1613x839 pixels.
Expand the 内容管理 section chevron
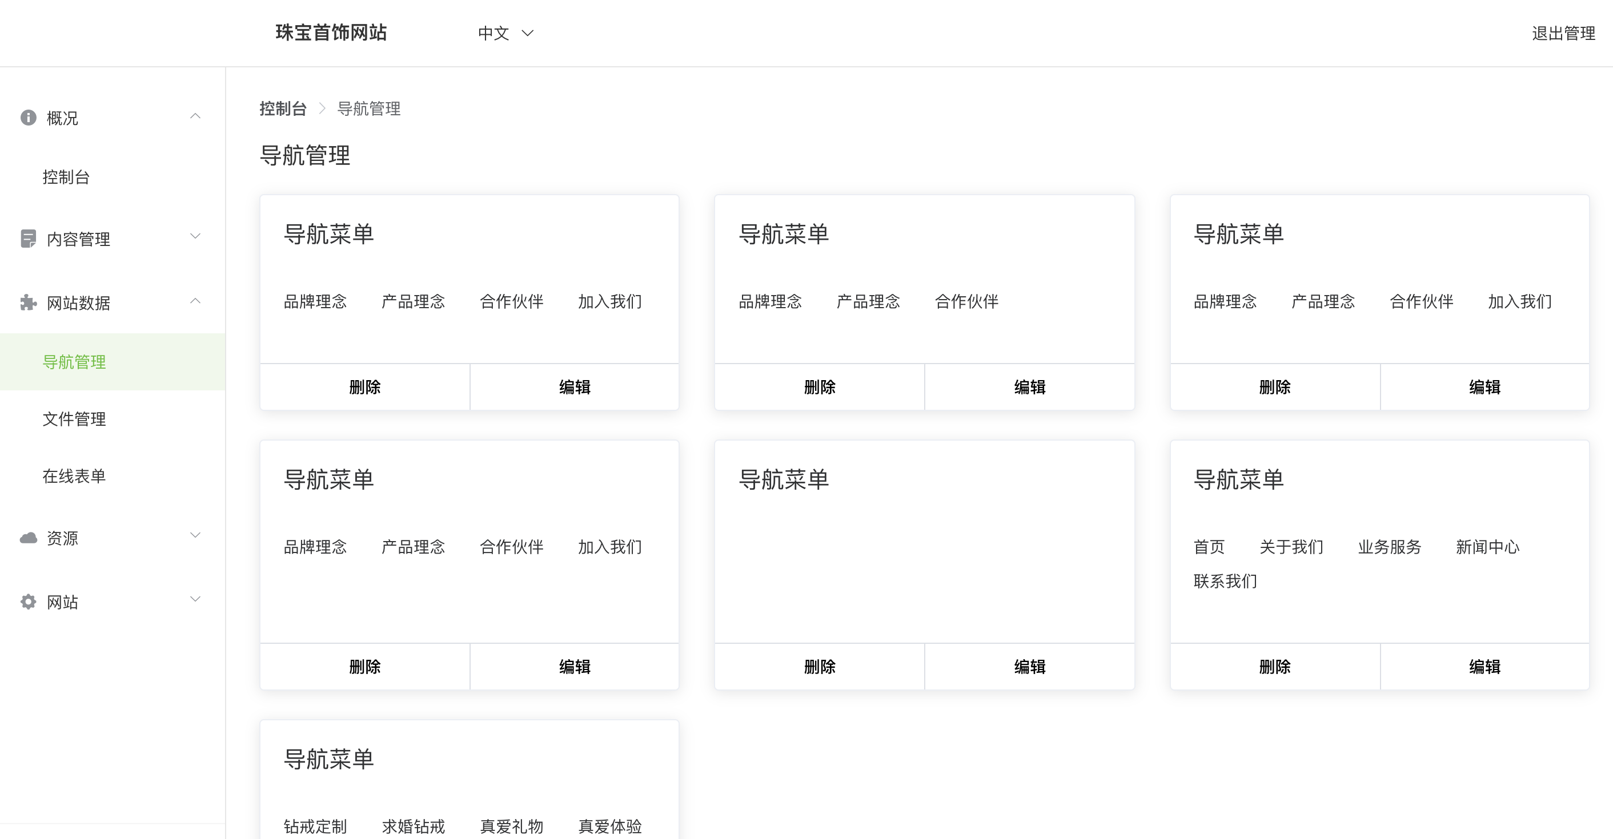tap(195, 236)
